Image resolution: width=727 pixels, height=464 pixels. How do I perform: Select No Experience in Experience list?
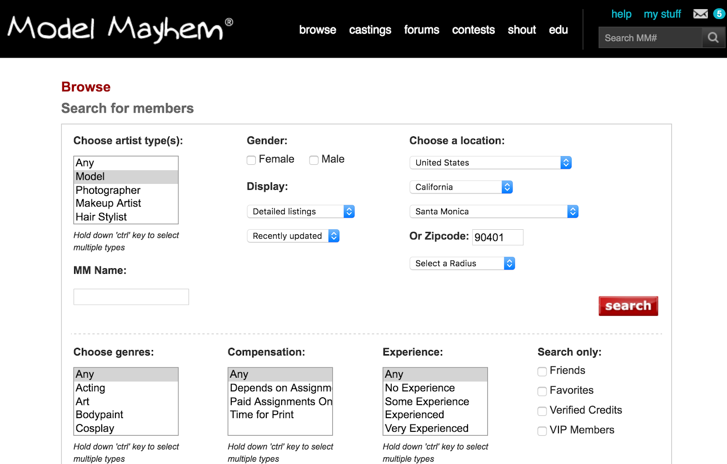(435, 388)
